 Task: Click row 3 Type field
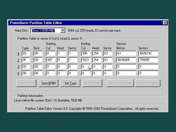click(x=26, y=67)
